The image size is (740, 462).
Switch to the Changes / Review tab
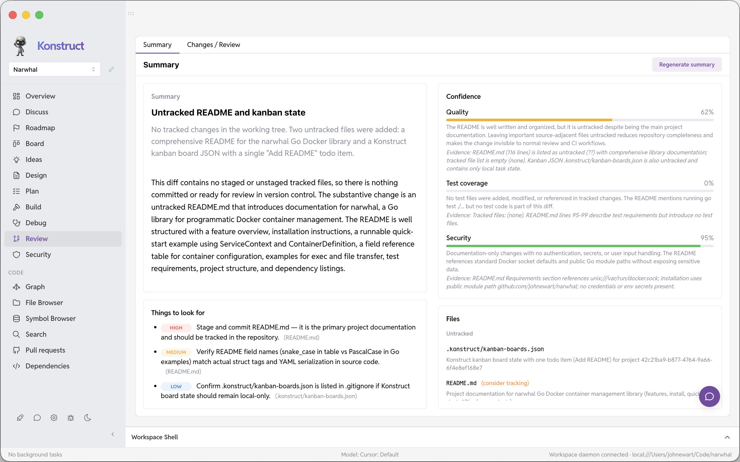click(x=213, y=45)
